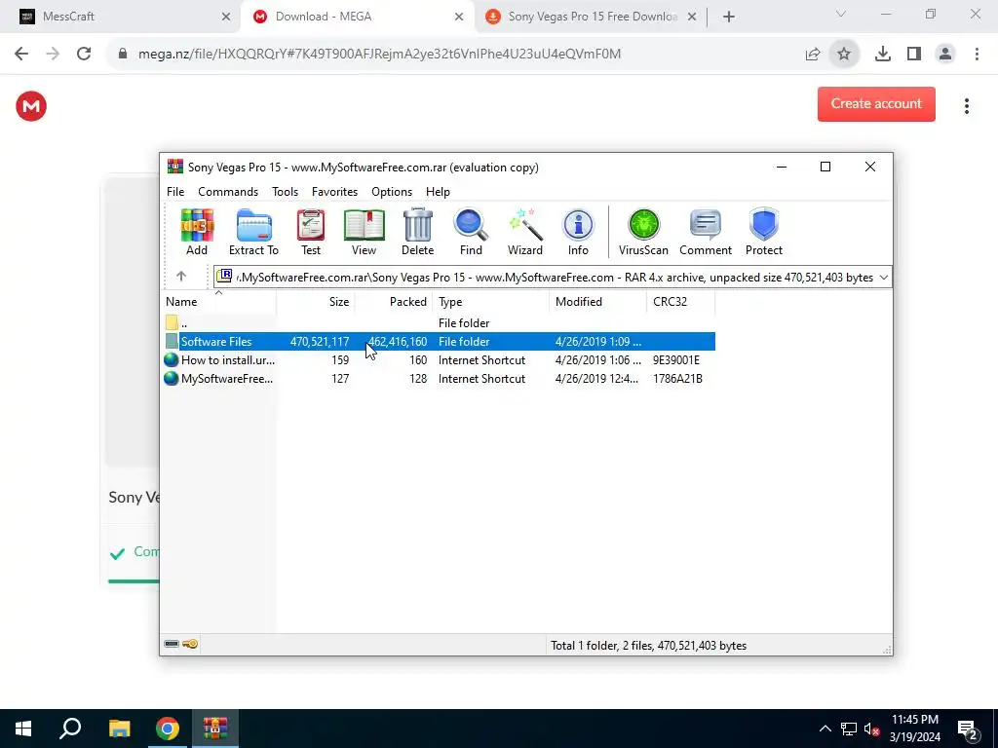Bookmark this page with the star icon
Image resolution: width=998 pixels, height=748 pixels.
pos(844,55)
